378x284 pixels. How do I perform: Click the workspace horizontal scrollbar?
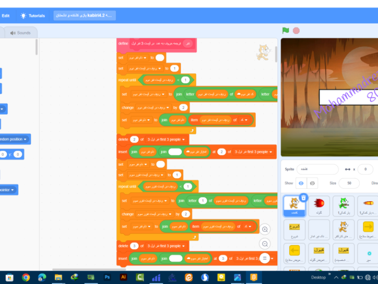(x=89, y=269)
